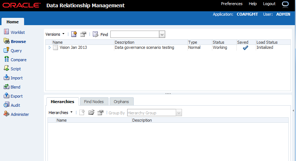Image resolution: width=296 pixels, height=161 pixels.
Task: Click the New Hierarchy toolbar icon
Action: (82, 113)
